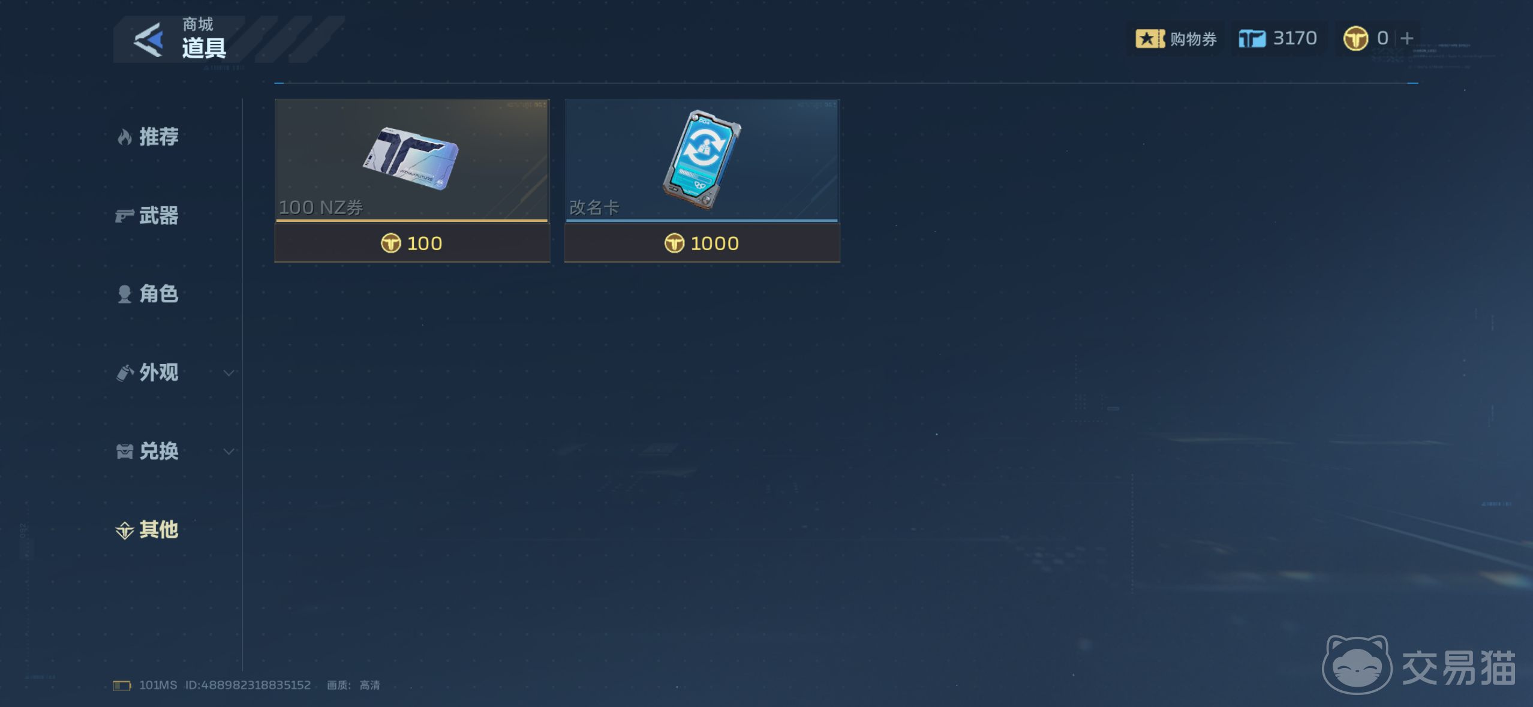This screenshot has height=707, width=1533.
Task: Open the 武器 shop category
Action: pyautogui.click(x=148, y=216)
